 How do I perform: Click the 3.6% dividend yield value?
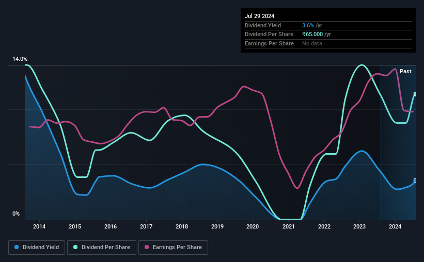click(308, 25)
